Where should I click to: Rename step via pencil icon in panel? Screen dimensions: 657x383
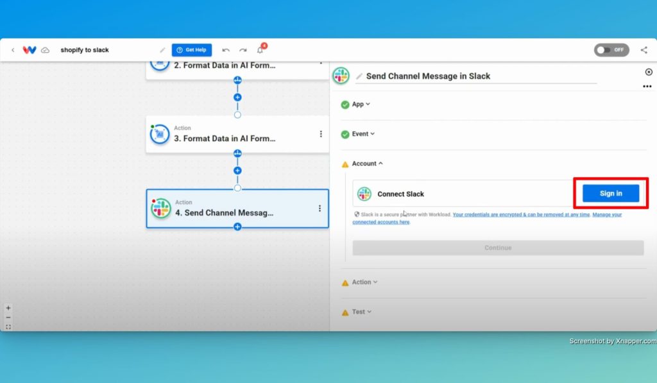click(359, 76)
